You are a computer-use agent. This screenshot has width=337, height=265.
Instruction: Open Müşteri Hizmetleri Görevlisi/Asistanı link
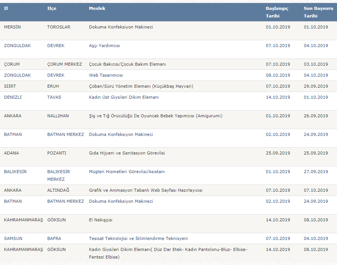point(127,172)
